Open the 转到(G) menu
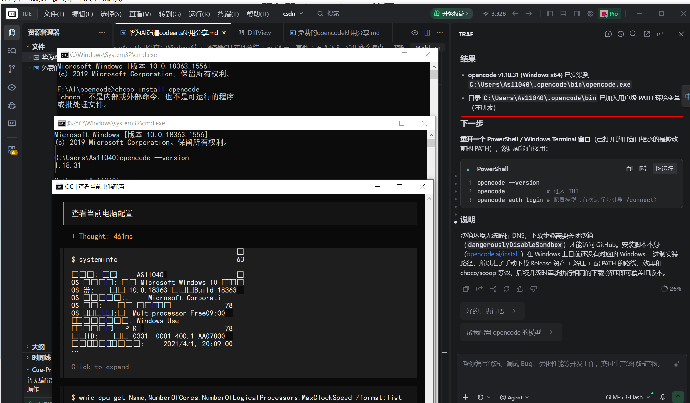 [169, 14]
